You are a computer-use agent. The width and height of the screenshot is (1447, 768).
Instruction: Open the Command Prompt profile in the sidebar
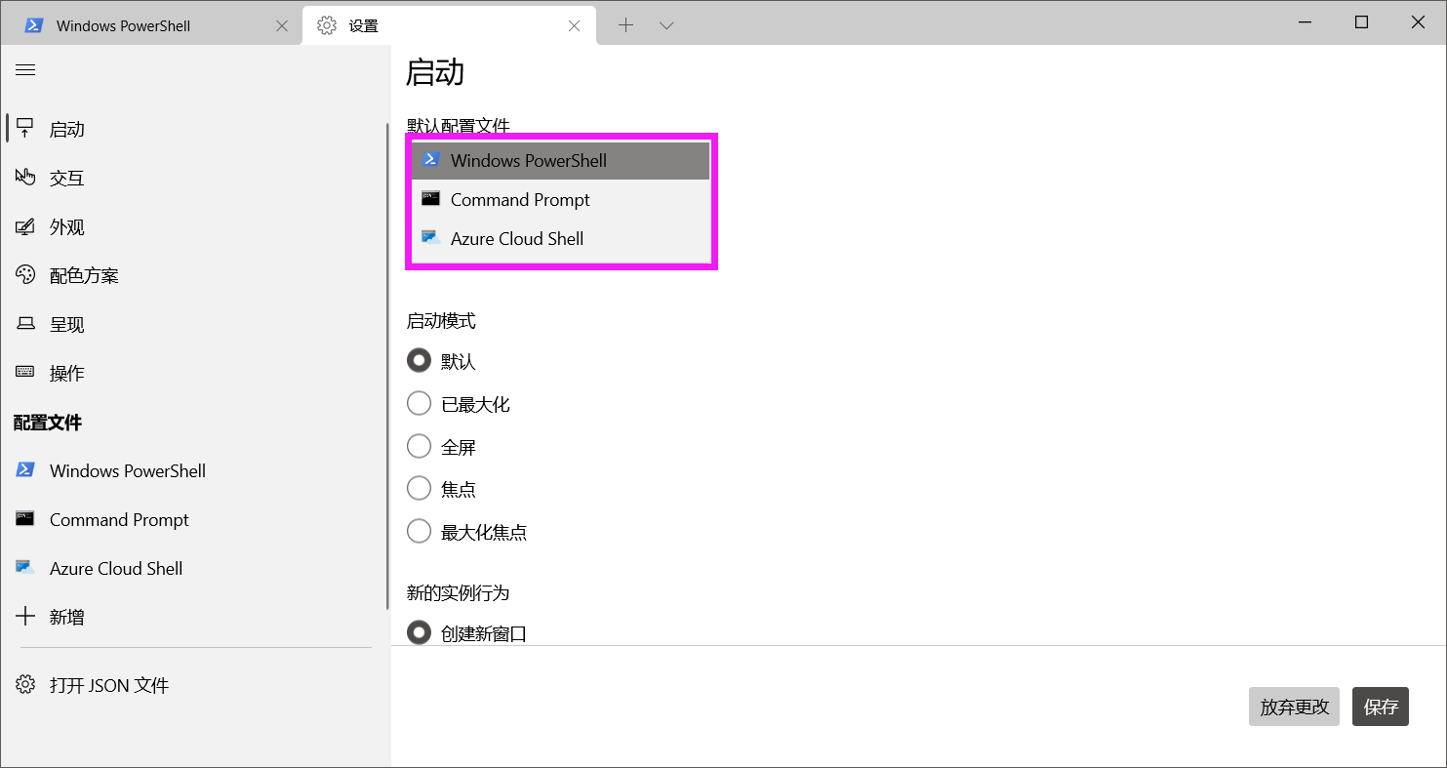point(195,519)
